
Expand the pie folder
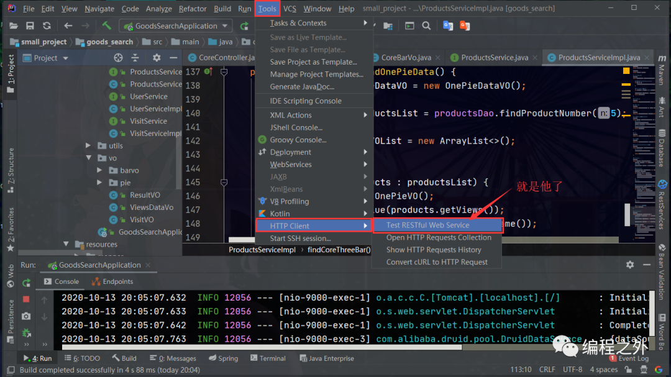click(x=99, y=183)
